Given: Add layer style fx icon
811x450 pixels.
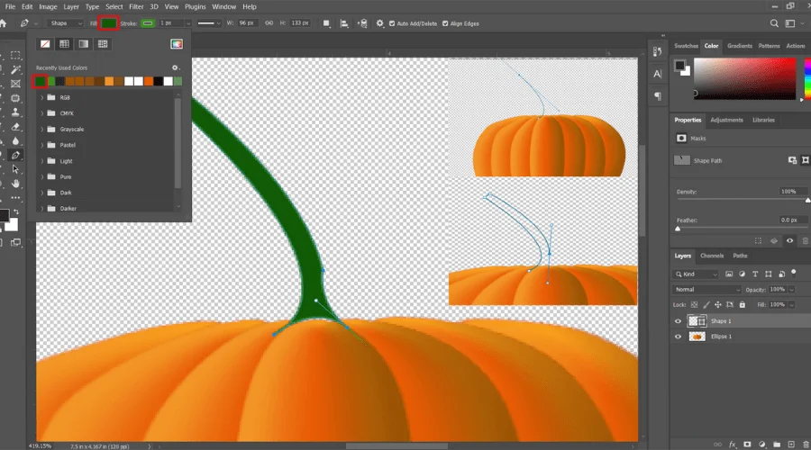Looking at the screenshot, I should [733, 445].
